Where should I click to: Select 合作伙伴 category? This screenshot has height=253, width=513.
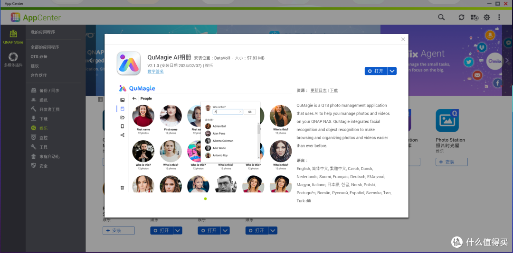pos(38,75)
